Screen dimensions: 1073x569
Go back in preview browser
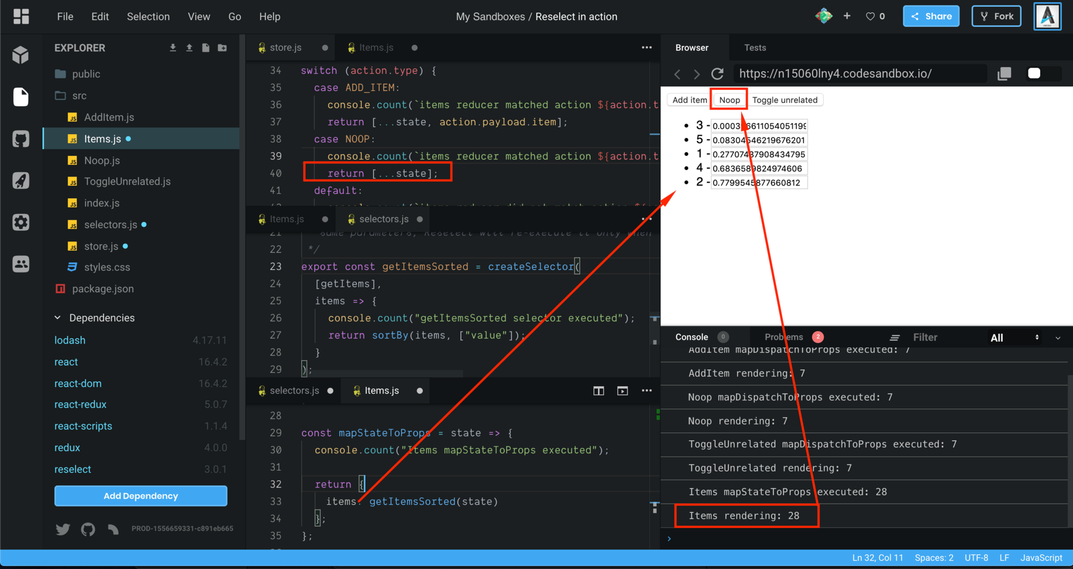coord(677,74)
